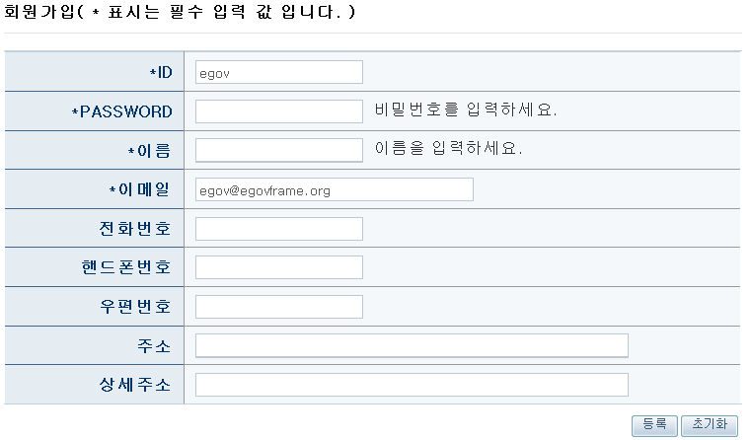The image size is (751, 440).
Task: Focus the 핸드폰번호 input field
Action: pos(278,267)
